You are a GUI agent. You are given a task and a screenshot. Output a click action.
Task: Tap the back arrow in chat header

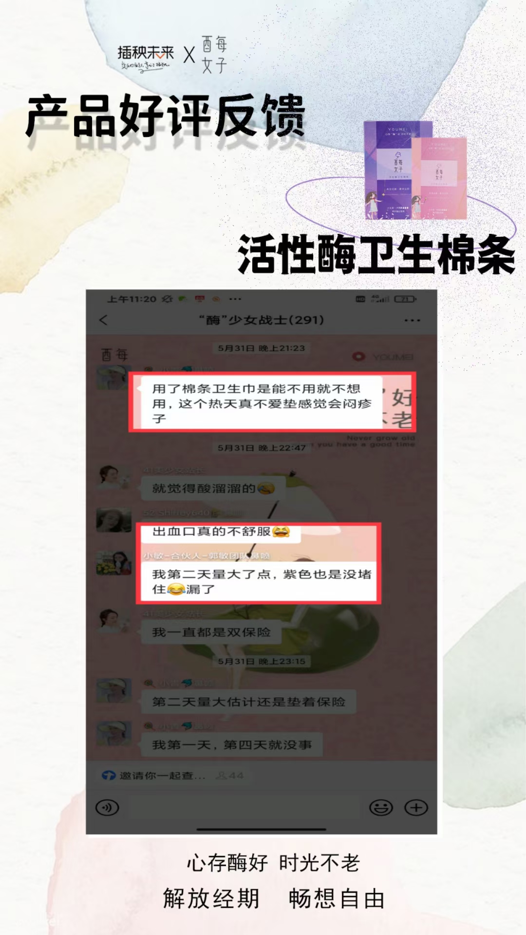tap(103, 320)
